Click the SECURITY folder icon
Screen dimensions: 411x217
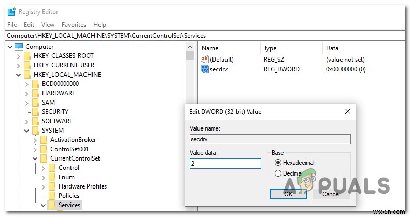[x=36, y=112]
